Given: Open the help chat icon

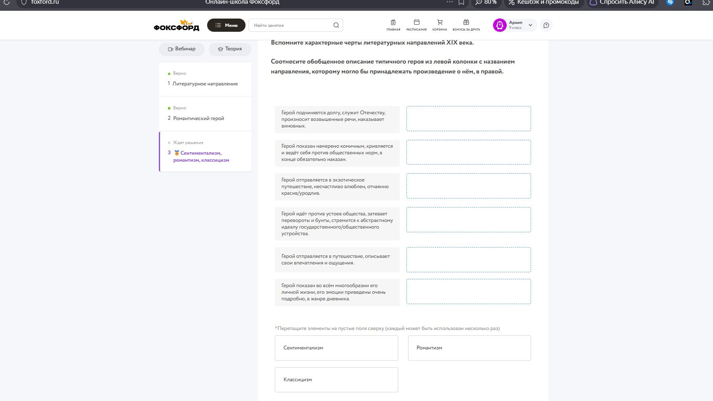Looking at the screenshot, I should 546,25.
